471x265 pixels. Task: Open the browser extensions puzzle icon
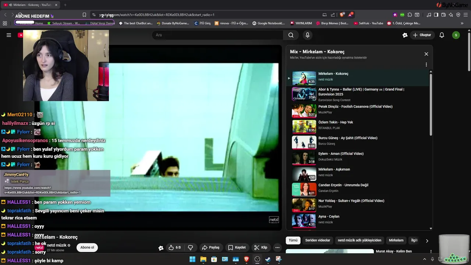pyautogui.click(x=410, y=15)
